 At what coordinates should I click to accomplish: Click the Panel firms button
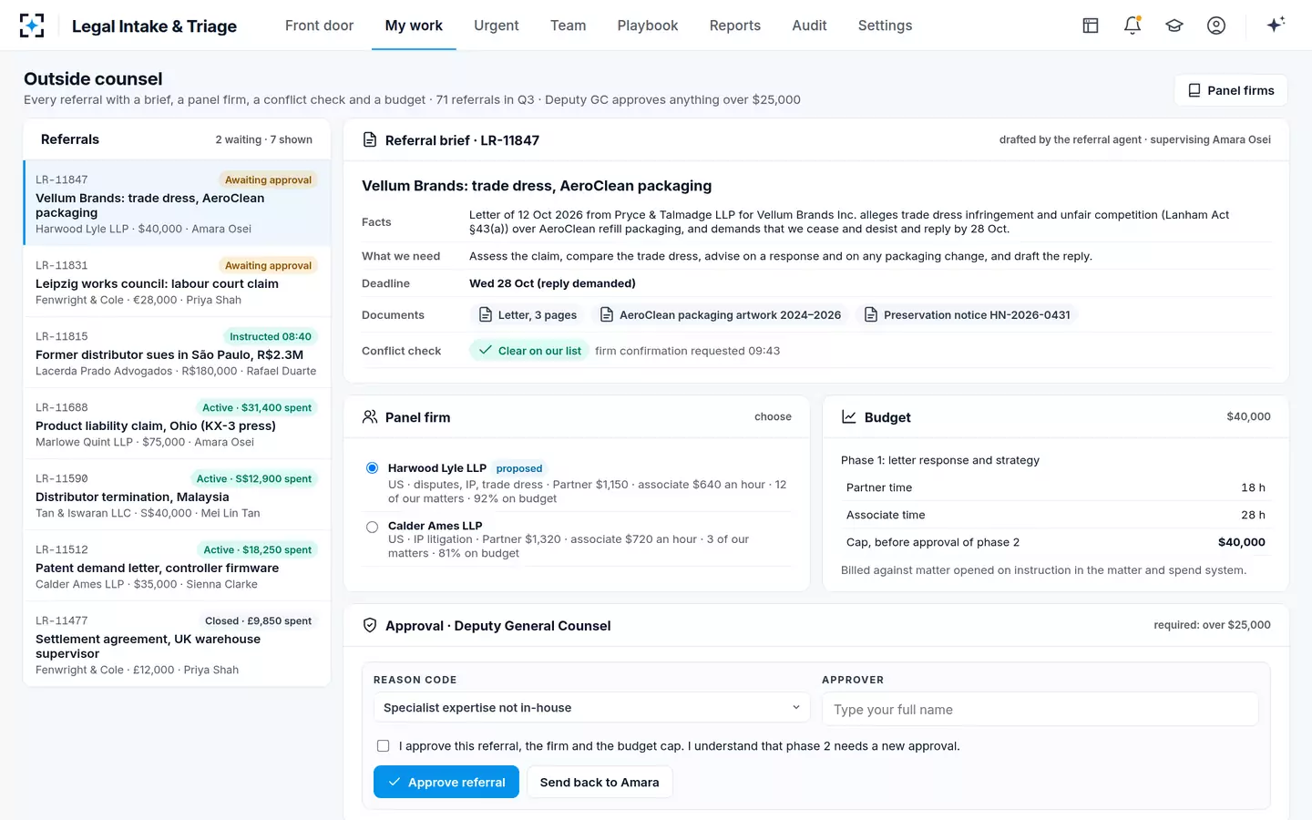1231,90
